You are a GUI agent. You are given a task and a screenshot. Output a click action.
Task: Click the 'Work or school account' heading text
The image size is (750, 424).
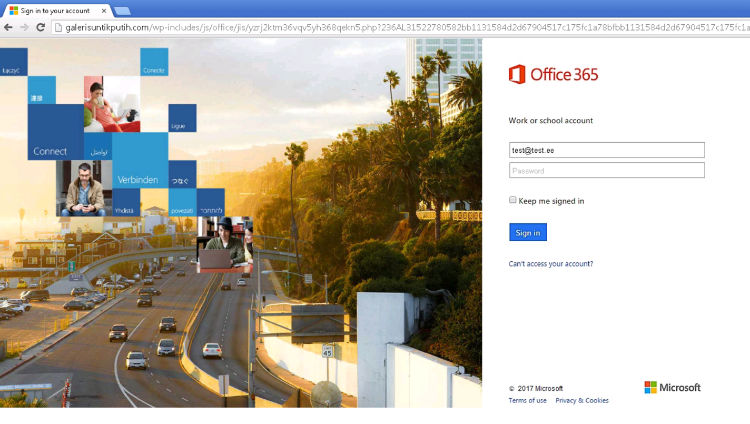coord(550,121)
